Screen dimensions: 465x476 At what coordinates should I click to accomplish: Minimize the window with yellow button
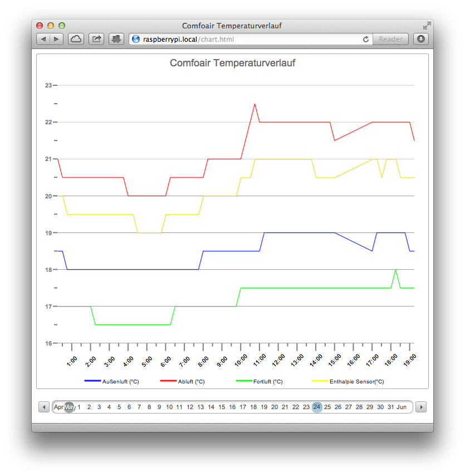[x=51, y=26]
